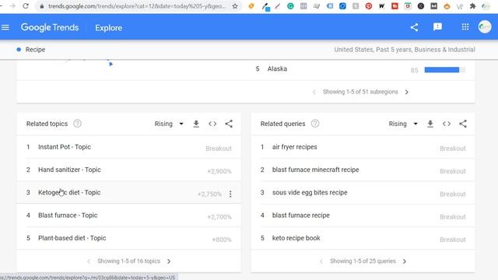Click 'Showing 1-5 of 16 topics' text
Screen dimensions: 498x280
128,261
